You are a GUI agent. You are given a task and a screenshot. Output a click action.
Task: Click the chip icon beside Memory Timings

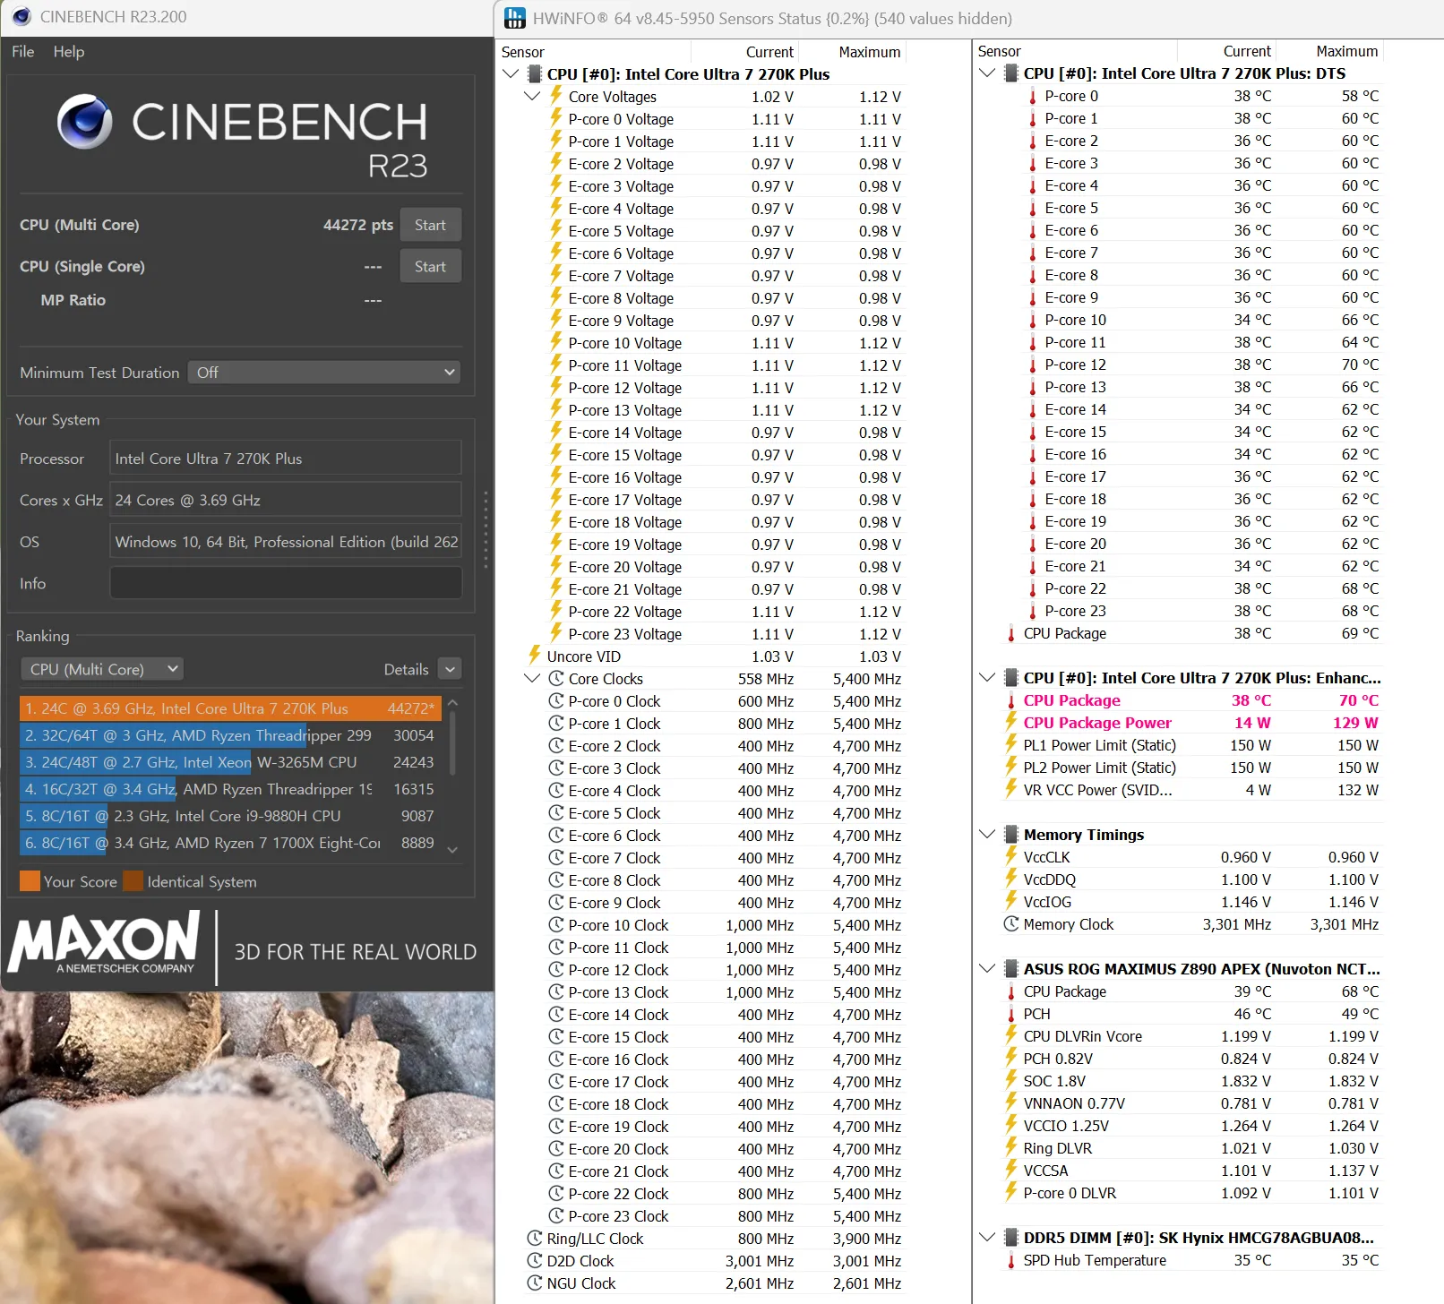(1011, 835)
